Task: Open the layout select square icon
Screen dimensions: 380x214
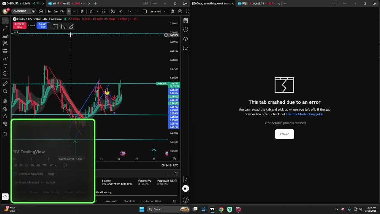Action: (145, 11)
